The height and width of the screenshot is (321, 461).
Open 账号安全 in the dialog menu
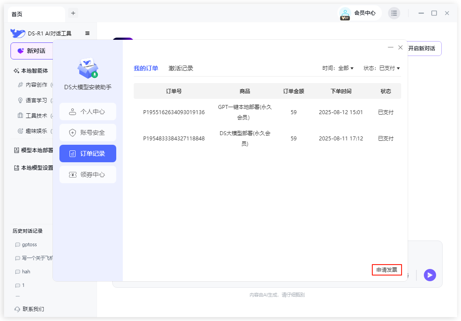(88, 133)
